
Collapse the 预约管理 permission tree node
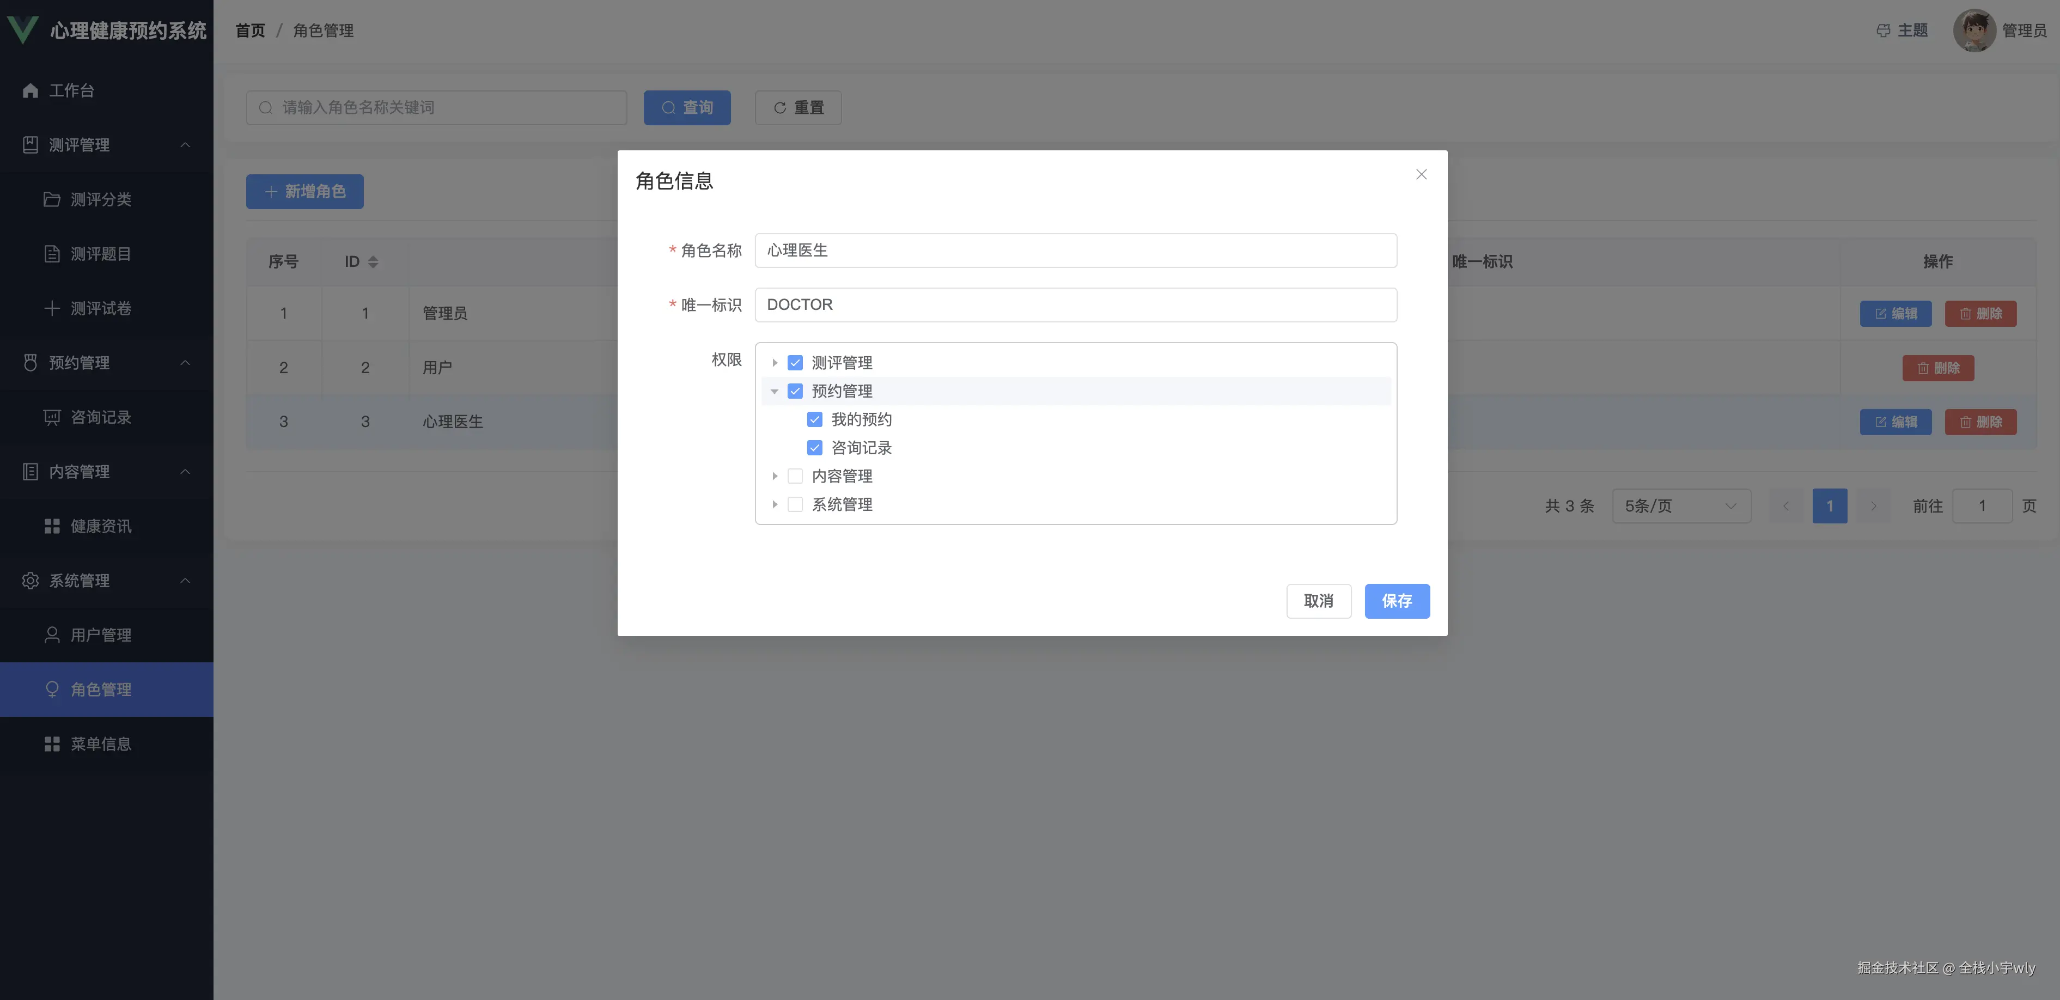coord(774,391)
